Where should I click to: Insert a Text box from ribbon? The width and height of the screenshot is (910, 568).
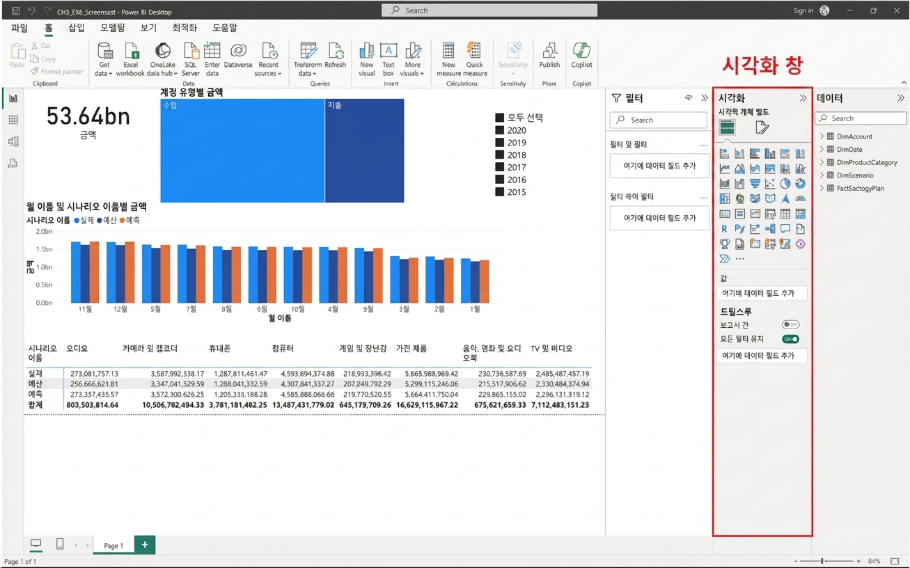click(x=389, y=59)
